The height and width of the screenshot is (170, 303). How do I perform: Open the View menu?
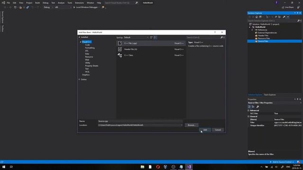pos(21,3)
